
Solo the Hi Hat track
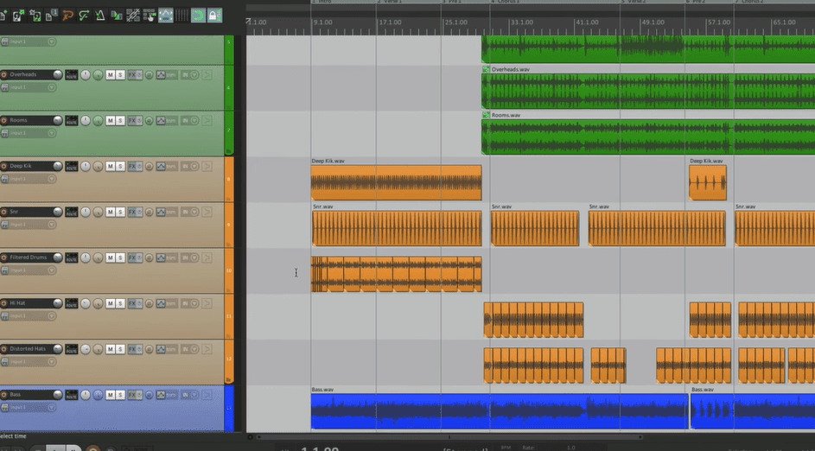pos(120,303)
